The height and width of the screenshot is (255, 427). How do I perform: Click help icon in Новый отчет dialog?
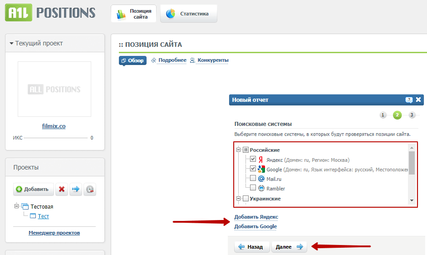[x=409, y=100]
